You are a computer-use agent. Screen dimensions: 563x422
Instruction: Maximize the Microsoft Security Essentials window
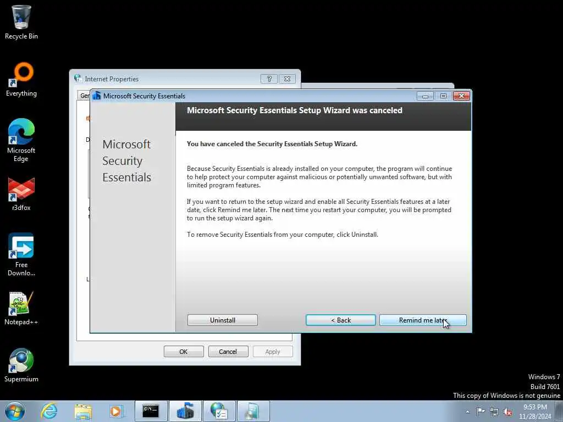pyautogui.click(x=443, y=96)
